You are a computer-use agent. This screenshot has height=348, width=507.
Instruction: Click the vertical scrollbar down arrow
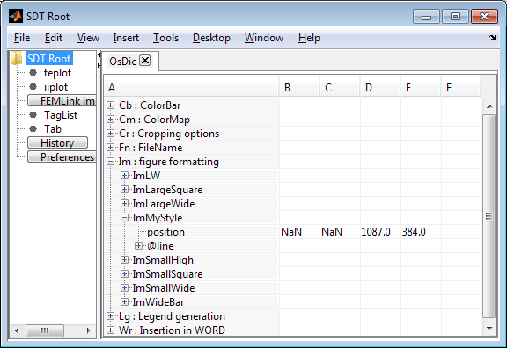[x=489, y=329]
